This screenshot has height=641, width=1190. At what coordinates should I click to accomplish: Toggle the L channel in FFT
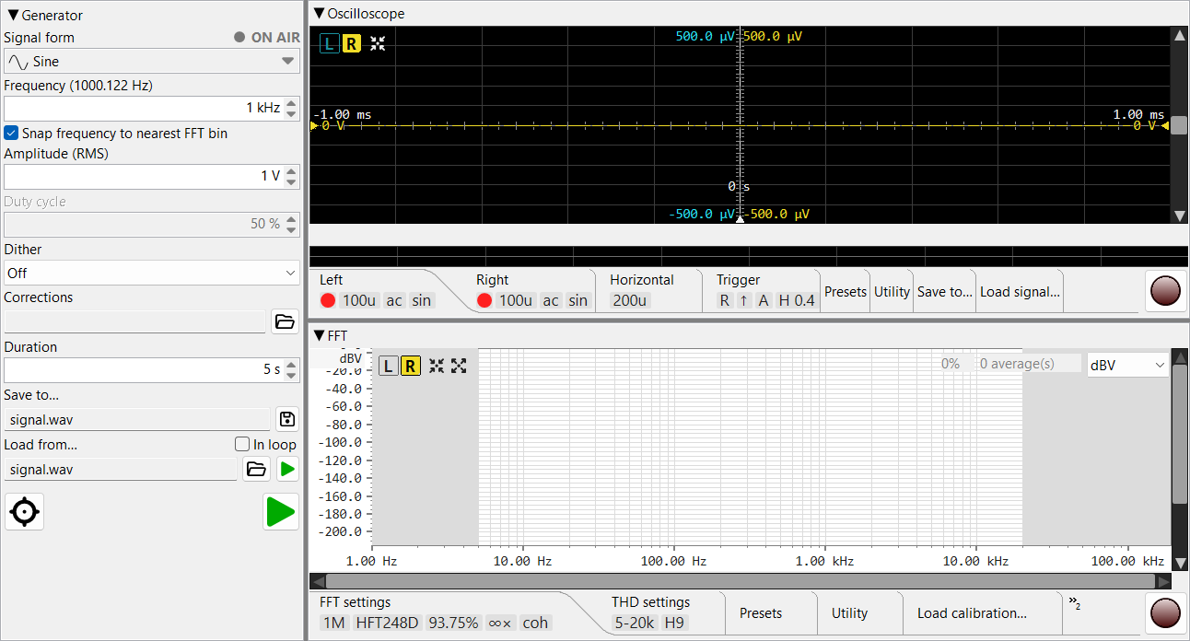pos(388,366)
